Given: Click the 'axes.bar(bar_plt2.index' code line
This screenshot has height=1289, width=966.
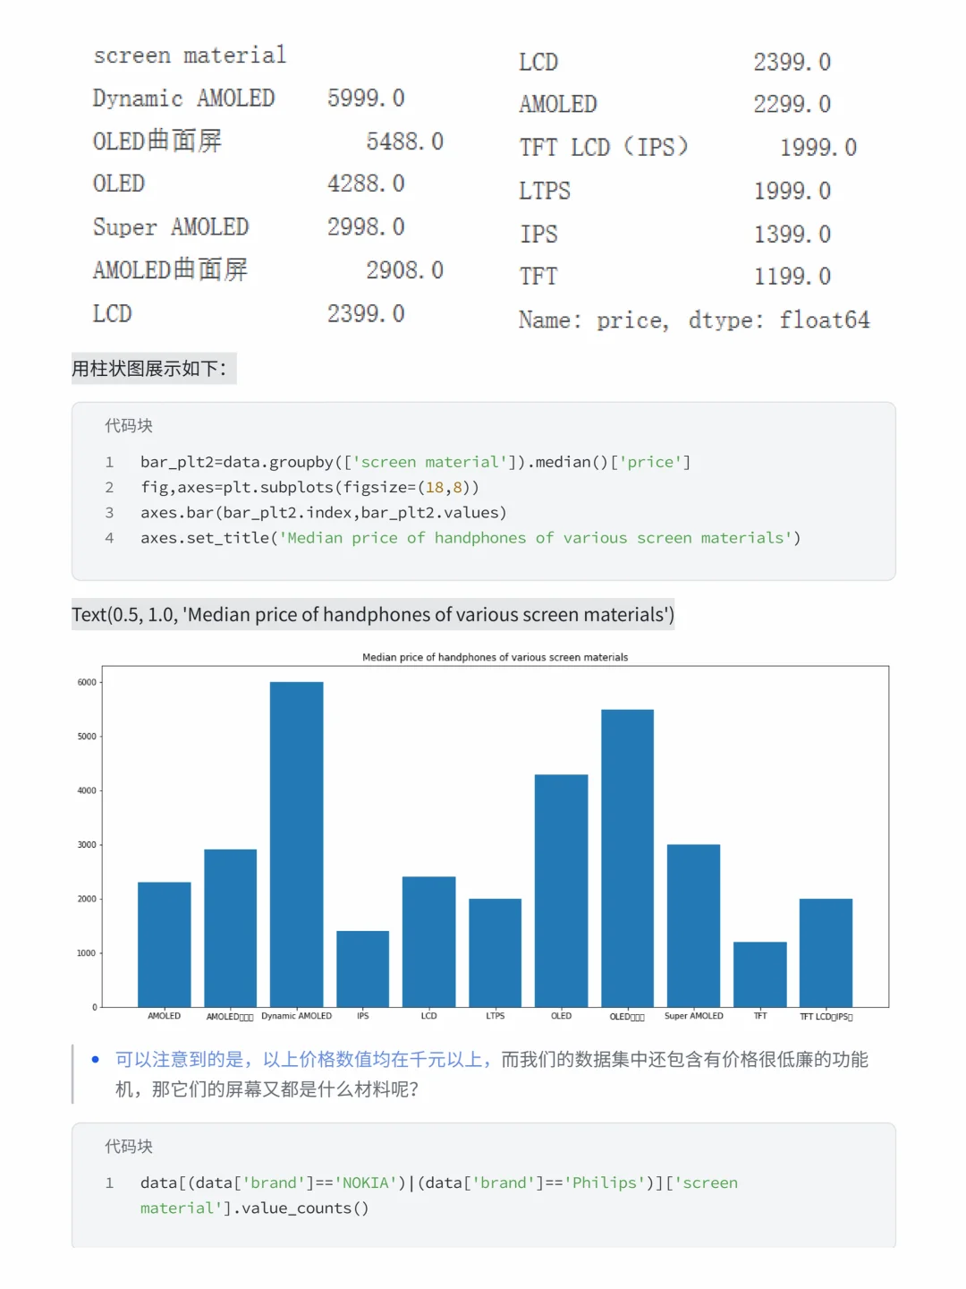Looking at the screenshot, I should point(324,512).
